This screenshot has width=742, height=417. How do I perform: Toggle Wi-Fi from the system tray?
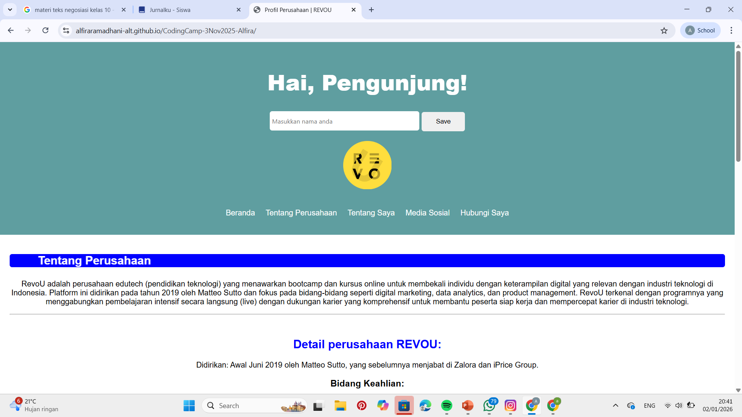[668, 405]
